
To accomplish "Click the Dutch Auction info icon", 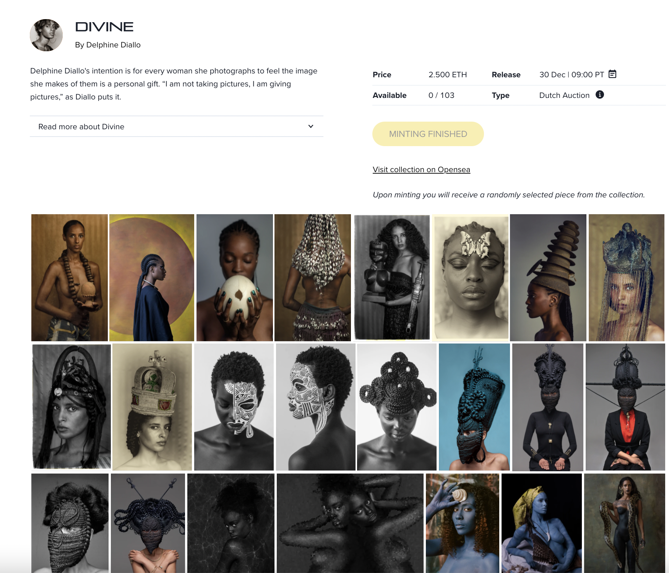I will pos(599,94).
